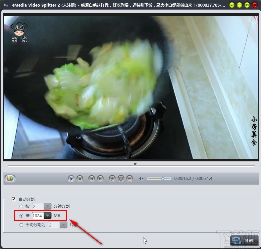This screenshot has height=249, width=261.
Task: Select the split by MB radio button
Action: pos(21,216)
